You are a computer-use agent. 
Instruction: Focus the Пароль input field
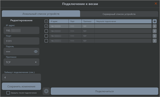pyautogui.click(x=21, y=51)
